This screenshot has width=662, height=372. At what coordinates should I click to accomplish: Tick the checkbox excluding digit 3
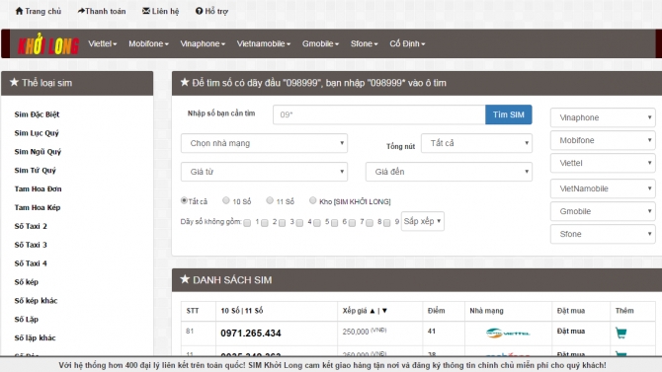point(282,223)
